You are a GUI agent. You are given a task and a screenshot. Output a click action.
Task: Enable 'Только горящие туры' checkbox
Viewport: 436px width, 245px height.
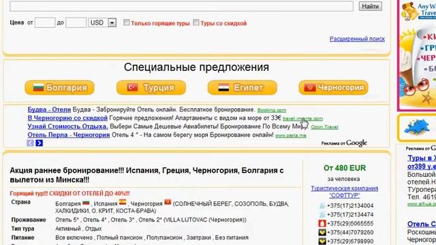click(127, 22)
